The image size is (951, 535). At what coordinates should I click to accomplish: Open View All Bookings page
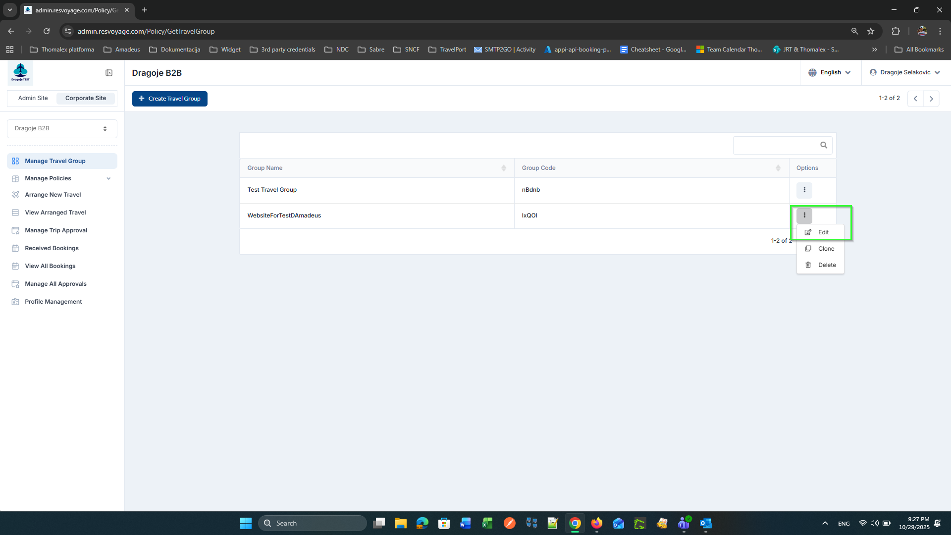[50, 266]
